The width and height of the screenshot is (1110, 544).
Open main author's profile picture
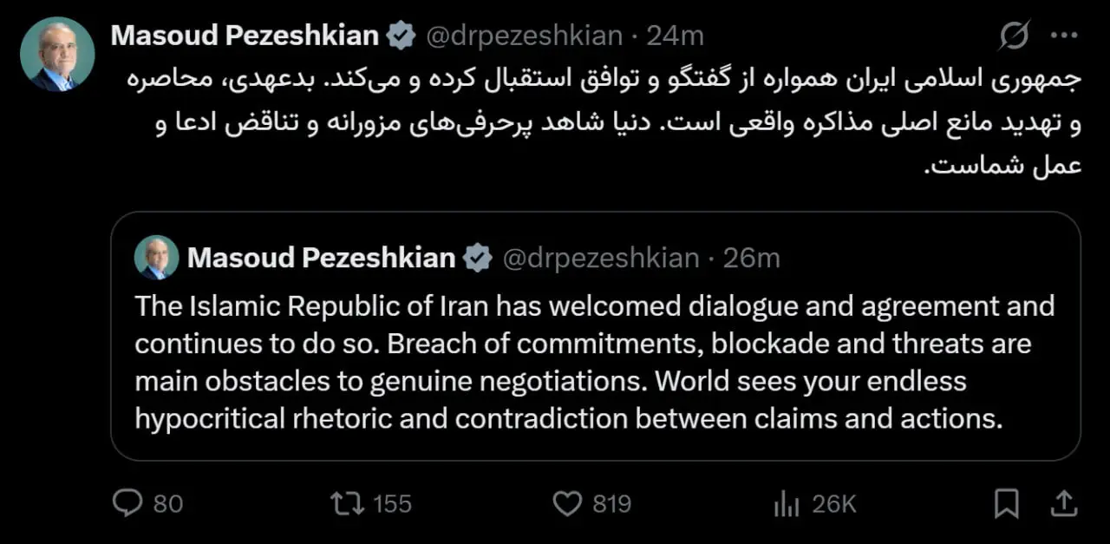coord(57,55)
